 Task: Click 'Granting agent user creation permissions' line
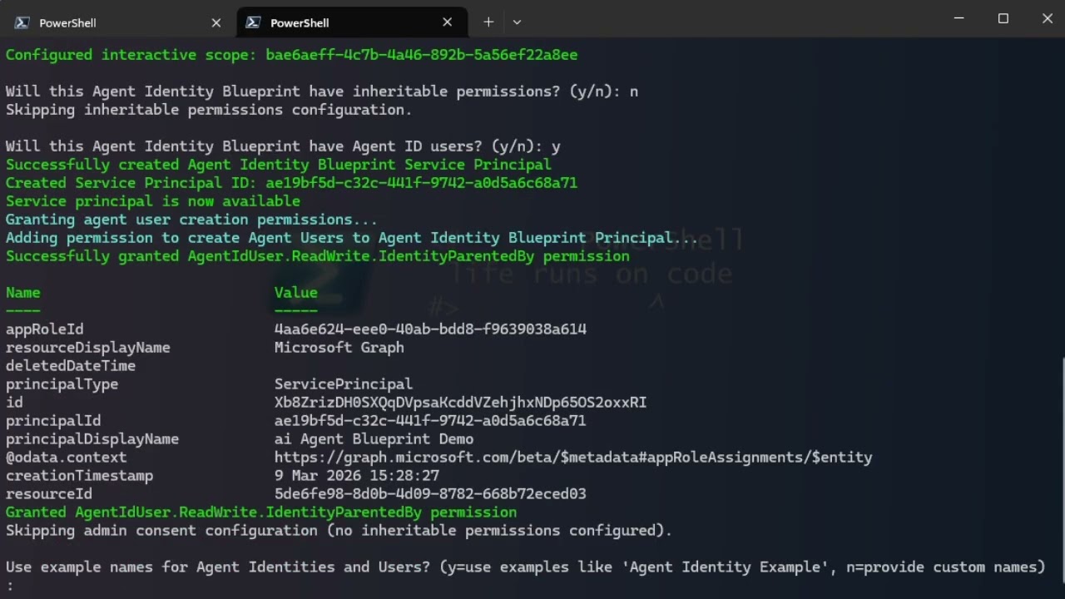pyautogui.click(x=191, y=220)
